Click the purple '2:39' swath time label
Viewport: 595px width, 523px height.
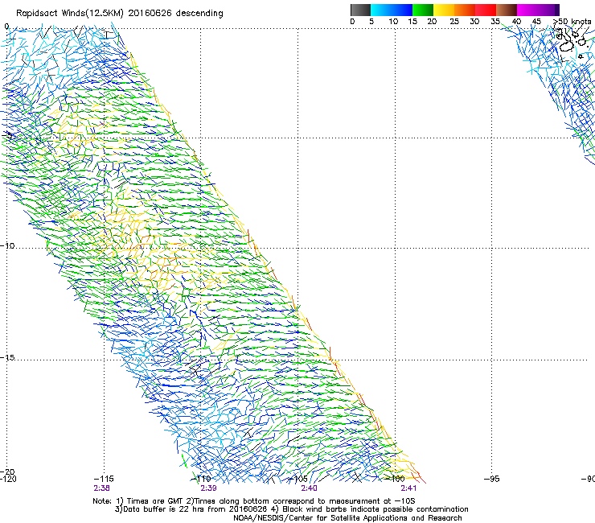point(209,488)
